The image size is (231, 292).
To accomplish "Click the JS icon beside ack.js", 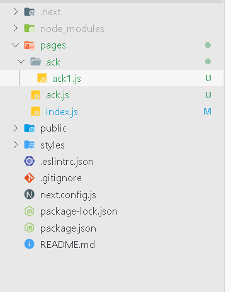I will point(36,95).
